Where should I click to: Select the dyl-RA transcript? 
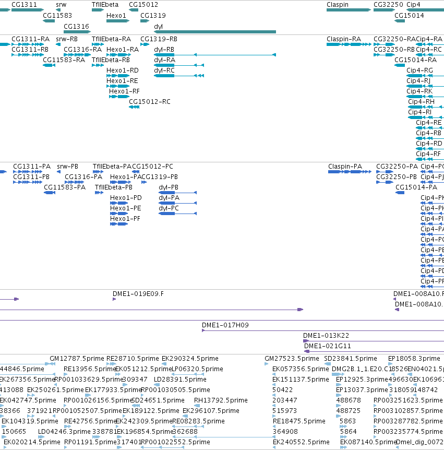point(179,65)
